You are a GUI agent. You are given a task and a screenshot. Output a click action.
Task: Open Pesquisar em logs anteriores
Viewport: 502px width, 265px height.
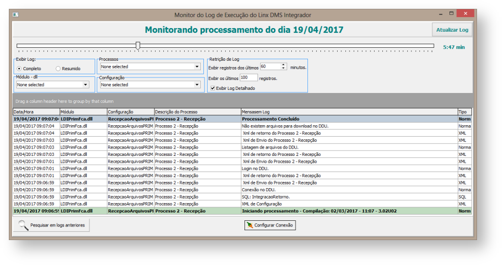tap(51, 225)
